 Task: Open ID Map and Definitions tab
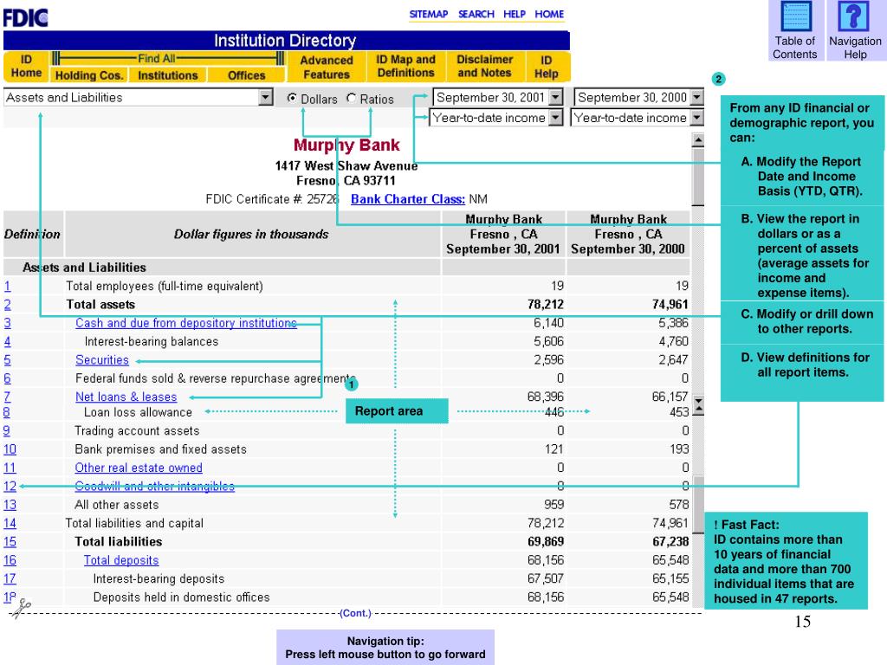(405, 66)
